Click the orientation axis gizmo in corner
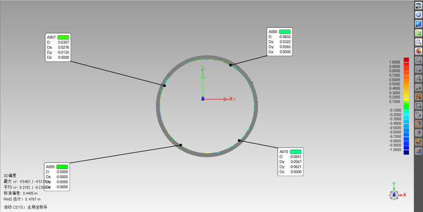 click(394, 194)
